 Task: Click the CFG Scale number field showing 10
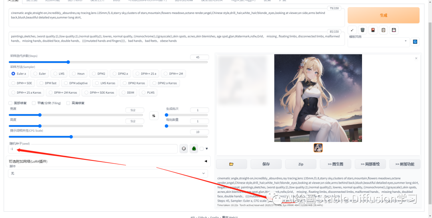pos(200,132)
